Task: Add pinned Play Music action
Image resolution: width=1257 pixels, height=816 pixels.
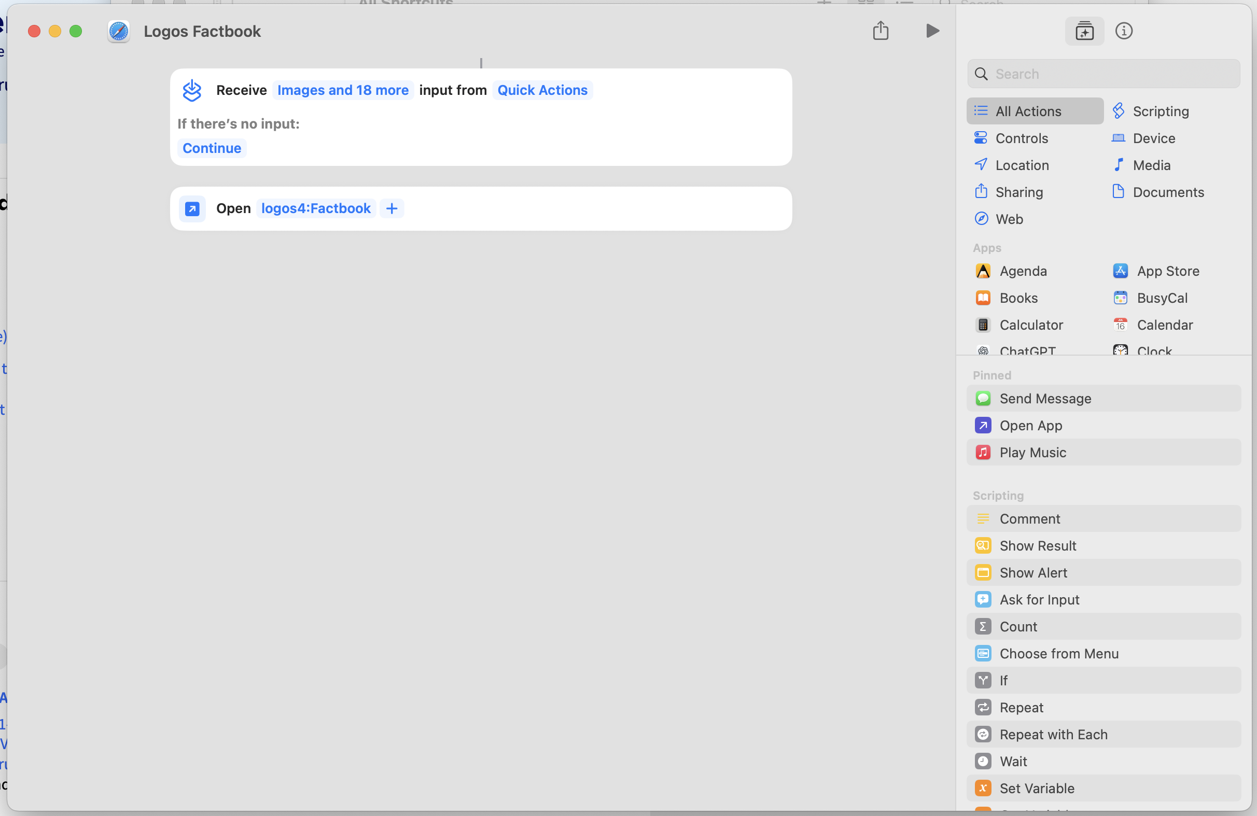Action: point(1104,453)
